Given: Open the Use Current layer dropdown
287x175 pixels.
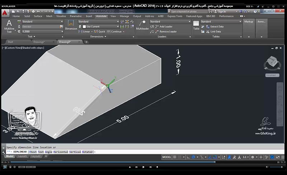Looking at the screenshot, I should [x=101, y=27].
